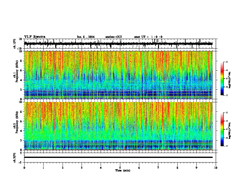Click the "2" kHz tick on ch.2 spectrogram

21,140
